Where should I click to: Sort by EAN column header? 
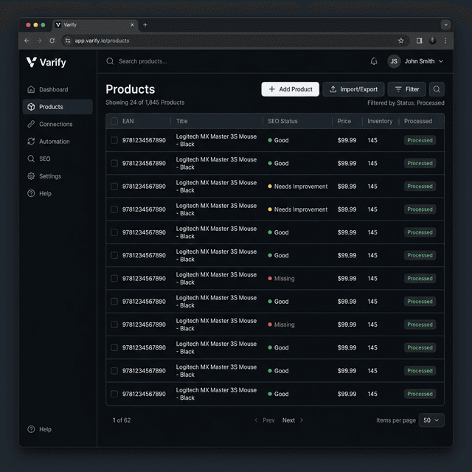click(x=128, y=121)
